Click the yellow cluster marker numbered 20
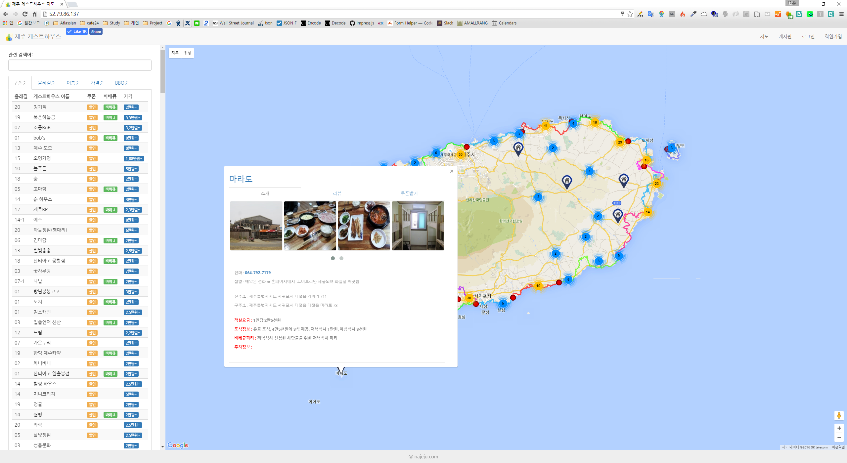847x463 pixels. click(x=469, y=298)
